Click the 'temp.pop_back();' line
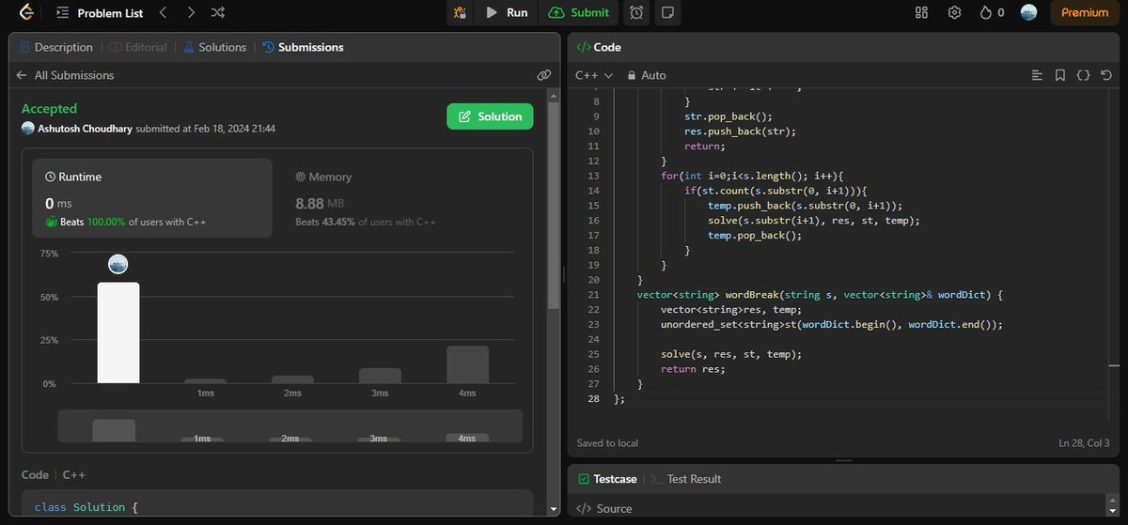This screenshot has width=1128, height=525. click(x=756, y=236)
